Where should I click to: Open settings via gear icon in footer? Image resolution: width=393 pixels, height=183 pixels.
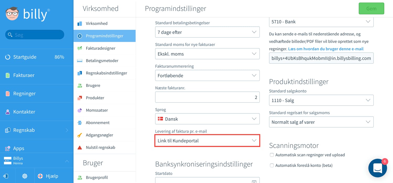tap(25, 176)
